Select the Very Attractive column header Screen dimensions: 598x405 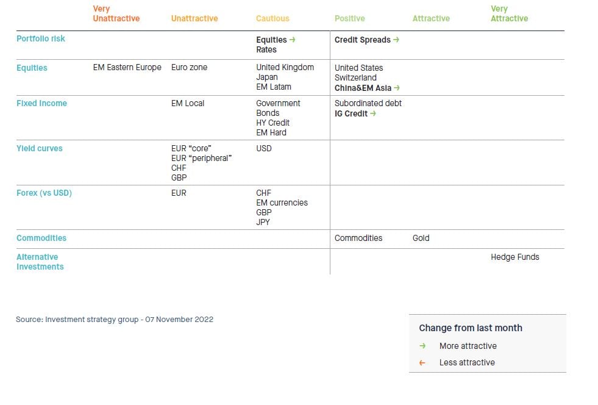point(509,14)
